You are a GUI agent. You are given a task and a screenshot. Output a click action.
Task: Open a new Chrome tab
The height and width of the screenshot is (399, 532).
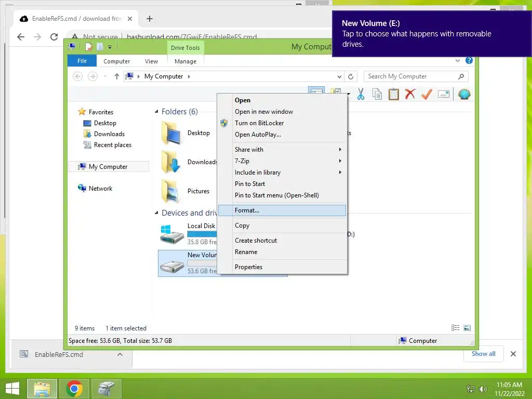pos(150,19)
